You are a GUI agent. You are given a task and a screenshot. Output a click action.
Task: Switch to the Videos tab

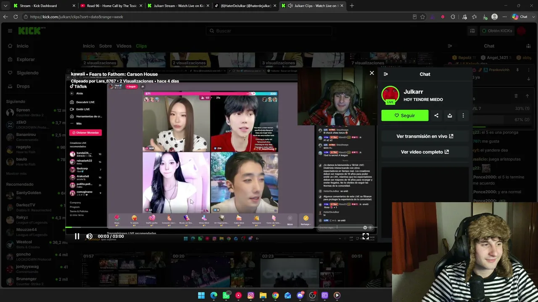pos(124,46)
